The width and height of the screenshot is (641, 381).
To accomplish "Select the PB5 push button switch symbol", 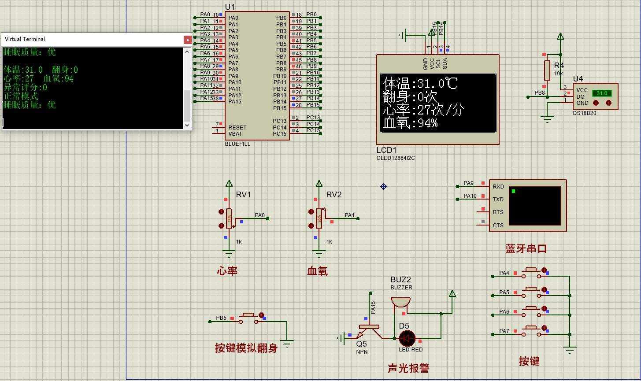I will [249, 318].
